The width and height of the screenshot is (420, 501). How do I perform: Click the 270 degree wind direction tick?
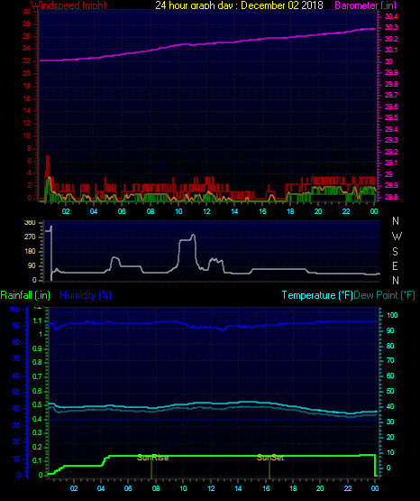[30, 237]
